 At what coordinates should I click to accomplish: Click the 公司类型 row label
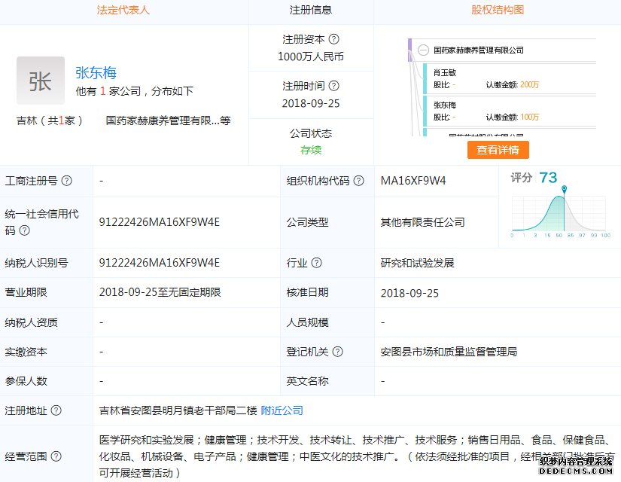coord(307,222)
